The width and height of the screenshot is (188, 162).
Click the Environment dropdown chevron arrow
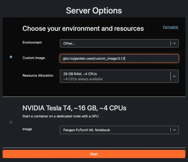pyautogui.click(x=175, y=43)
